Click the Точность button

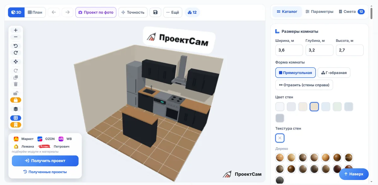[133, 12]
